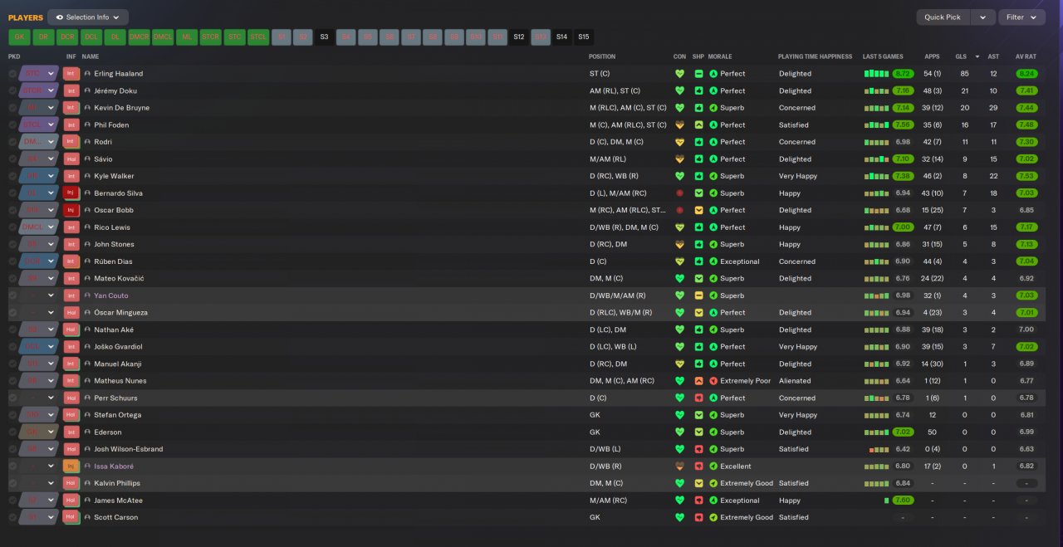Toggle the picked checkmark for Erling Haaland

[12, 74]
